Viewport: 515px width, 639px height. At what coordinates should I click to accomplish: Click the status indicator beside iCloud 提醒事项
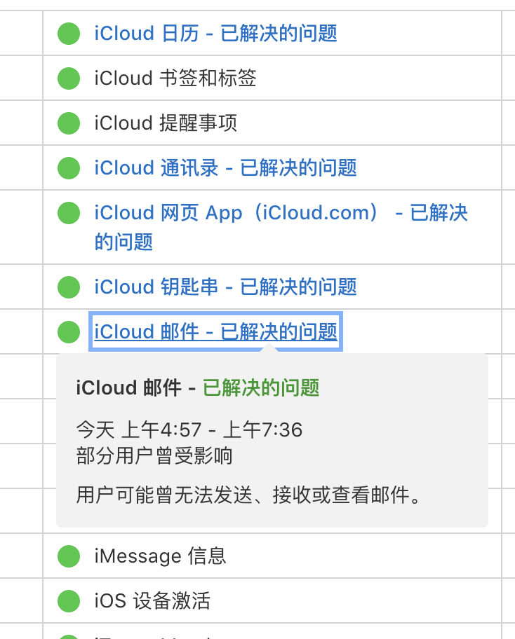69,123
